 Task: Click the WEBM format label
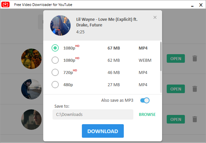pyautogui.click(x=145, y=60)
